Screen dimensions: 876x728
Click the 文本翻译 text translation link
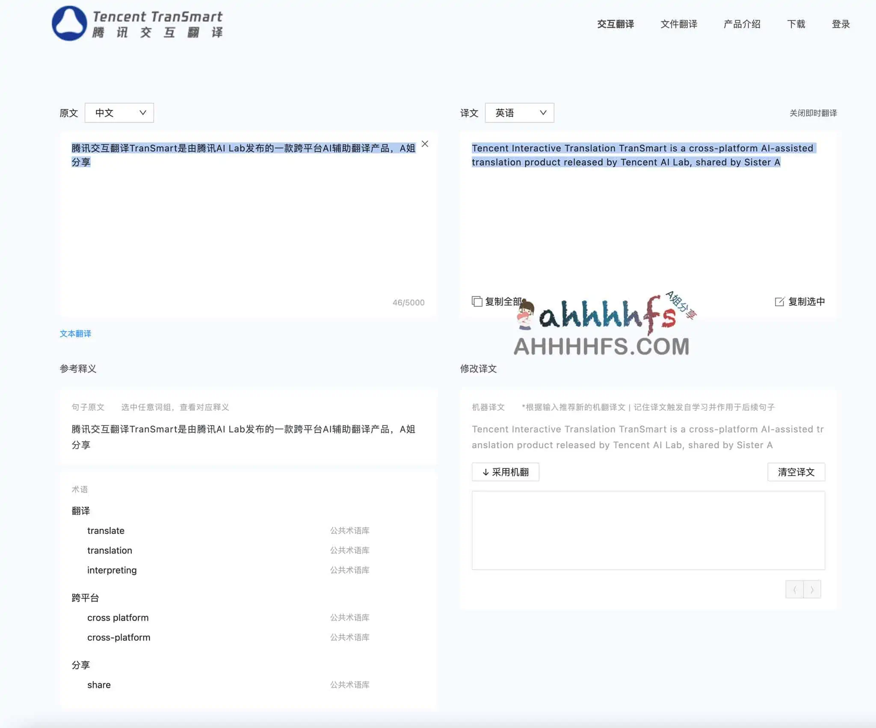click(75, 334)
